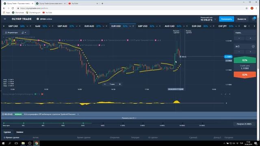Close the EUR USD asset tab

[133, 26]
